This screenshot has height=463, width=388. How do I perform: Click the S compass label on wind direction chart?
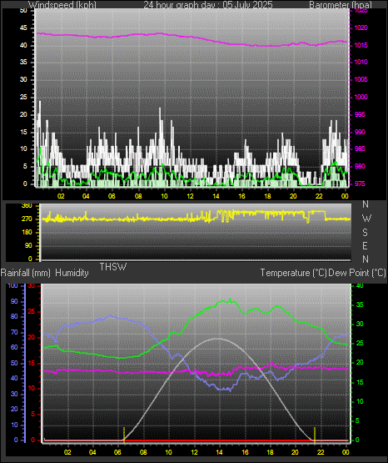365,233
